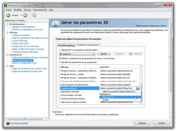Click the Ajouter button
The width and height of the screenshot is (177, 131).
point(104,54)
